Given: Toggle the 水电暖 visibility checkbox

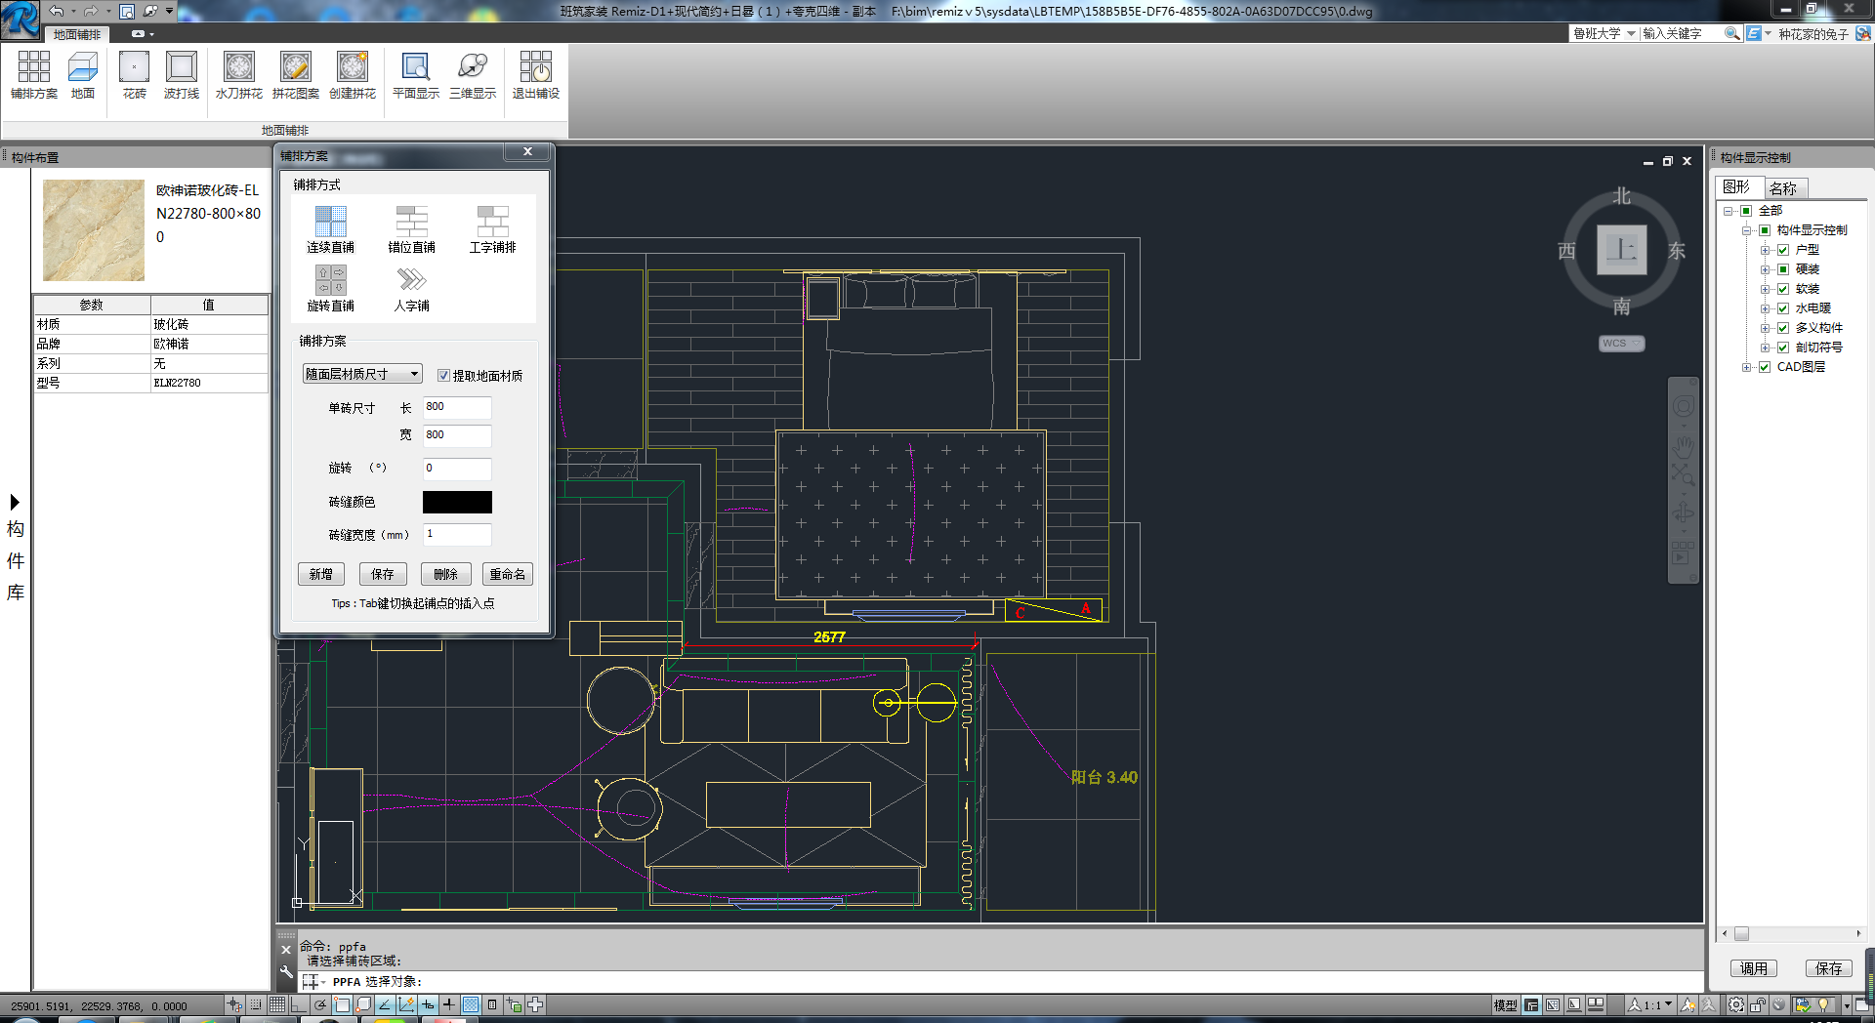Looking at the screenshot, I should [1783, 308].
